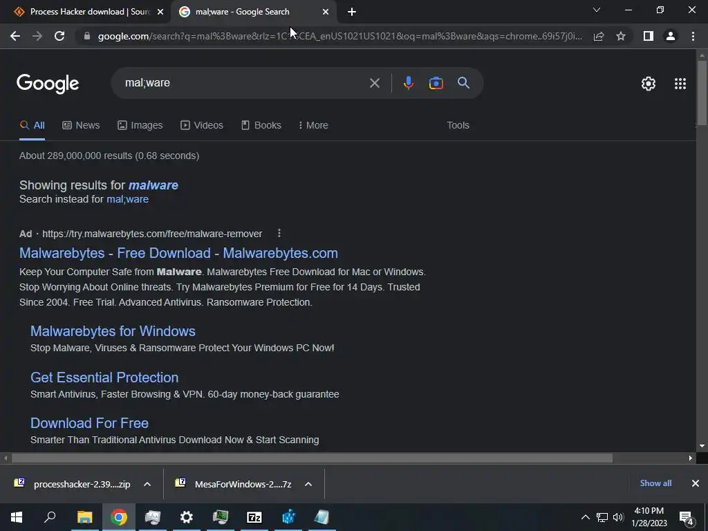Screen dimensions: 708x531
Task: Expand options for processhacker zip download
Action: click(x=147, y=484)
